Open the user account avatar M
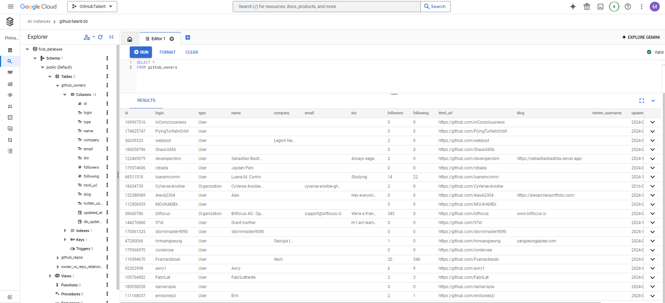 coord(655,7)
